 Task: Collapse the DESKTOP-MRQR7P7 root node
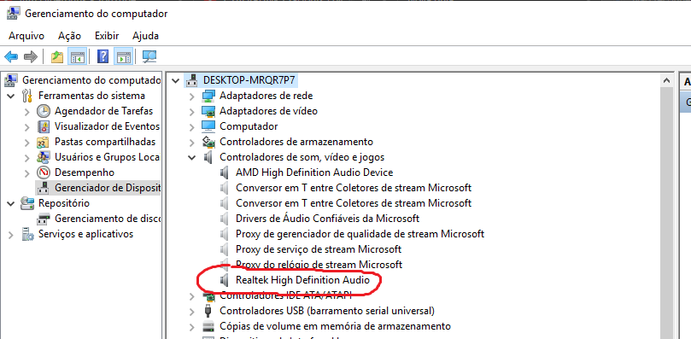(176, 80)
